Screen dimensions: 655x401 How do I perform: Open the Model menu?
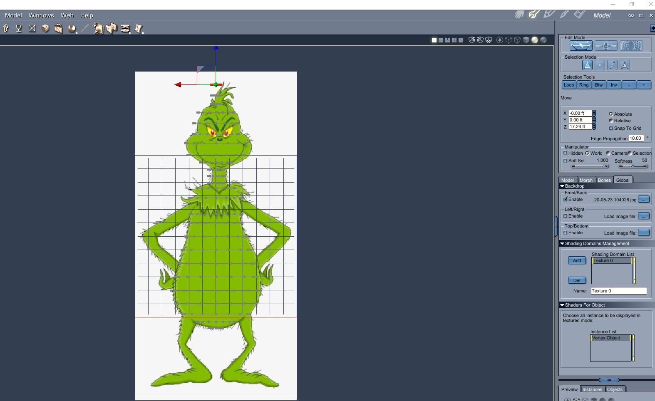point(13,15)
